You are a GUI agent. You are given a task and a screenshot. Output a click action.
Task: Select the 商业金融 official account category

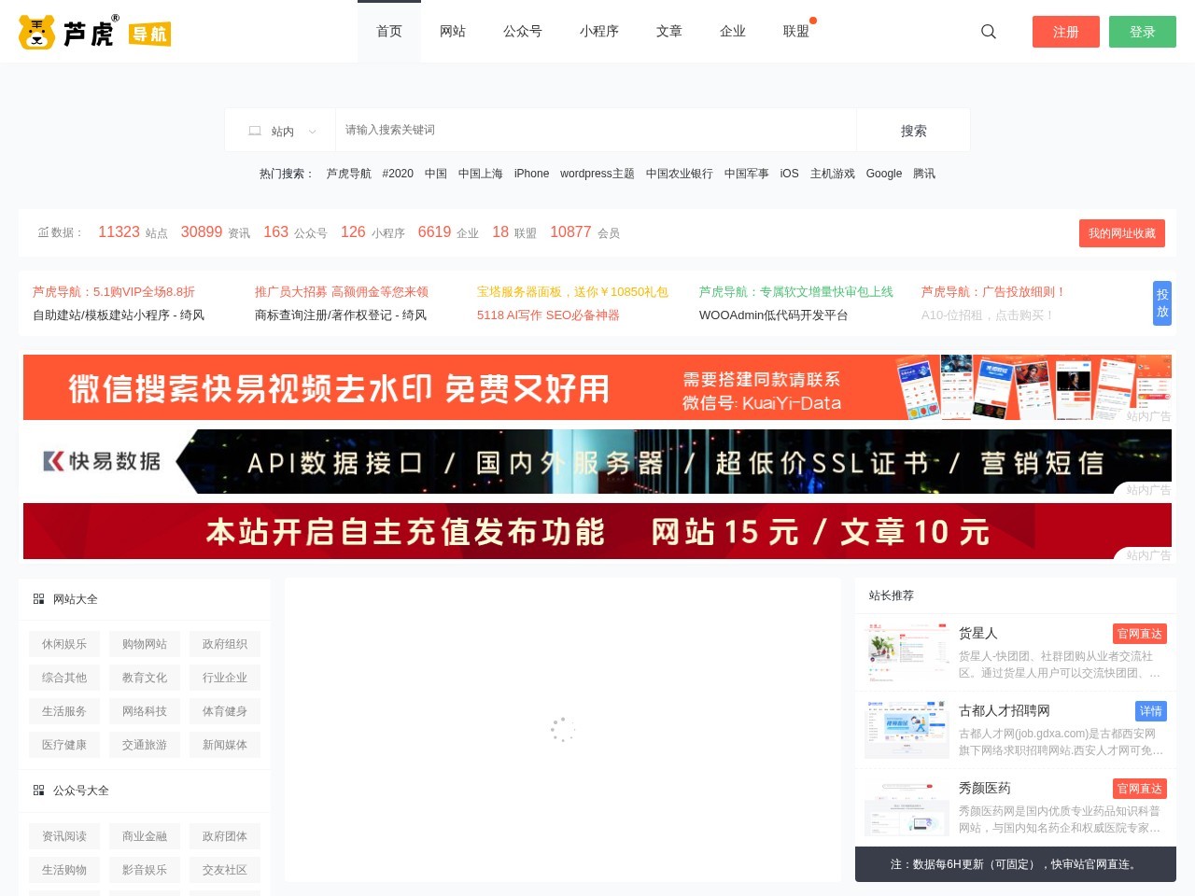pyautogui.click(x=145, y=836)
